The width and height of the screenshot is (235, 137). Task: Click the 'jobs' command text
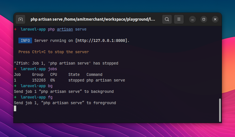[52, 69]
